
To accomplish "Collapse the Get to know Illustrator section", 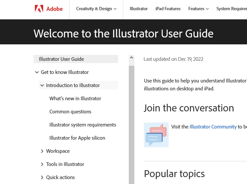I will pos(37,72).
